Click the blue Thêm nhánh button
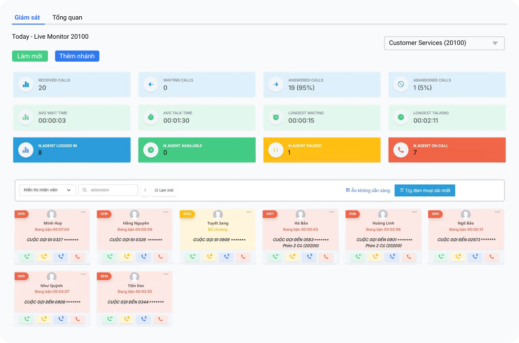Screen dimensions: 519x343 (x=77, y=56)
